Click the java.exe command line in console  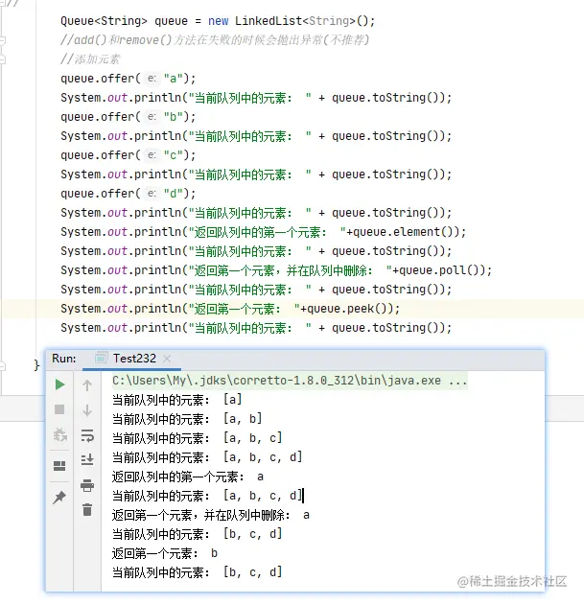coord(290,381)
